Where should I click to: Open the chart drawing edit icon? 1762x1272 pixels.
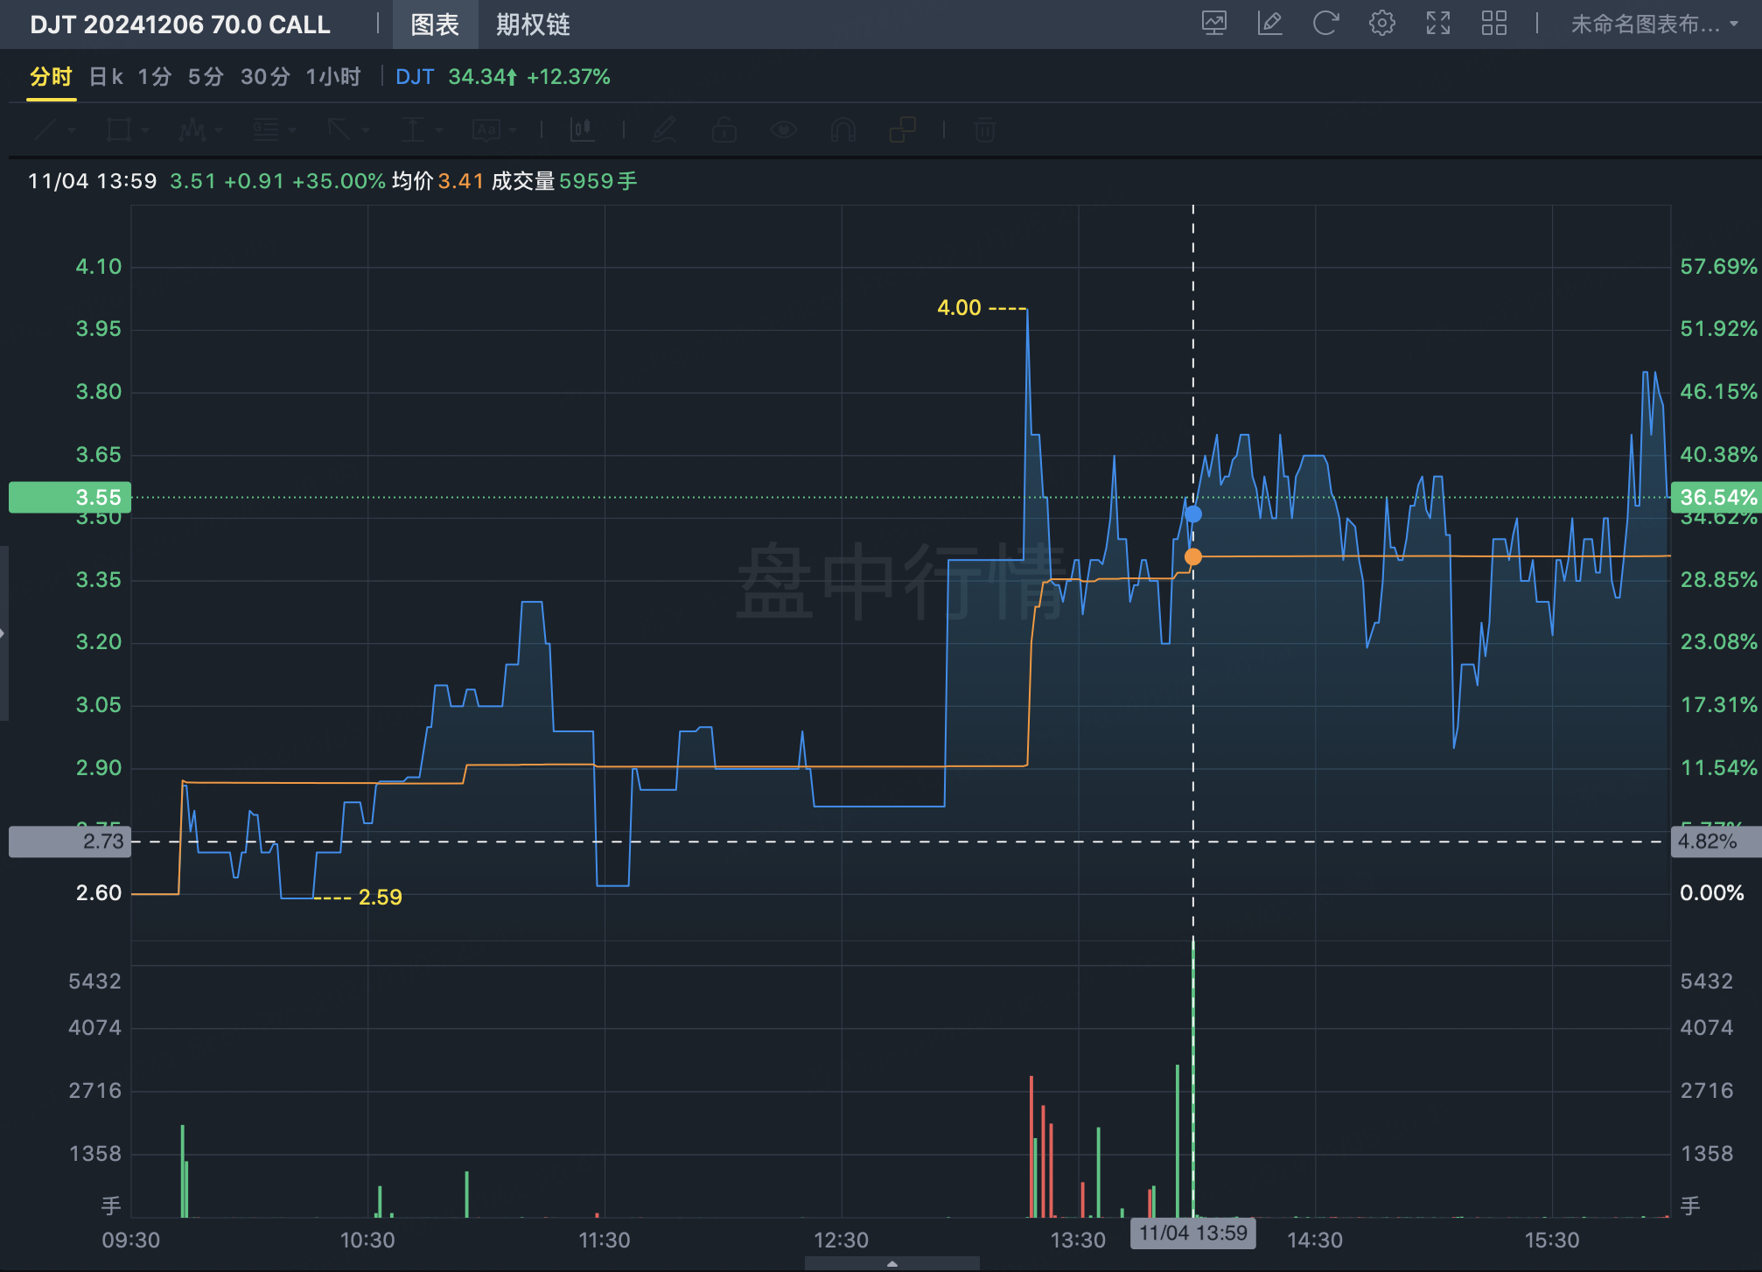[x=1269, y=24]
